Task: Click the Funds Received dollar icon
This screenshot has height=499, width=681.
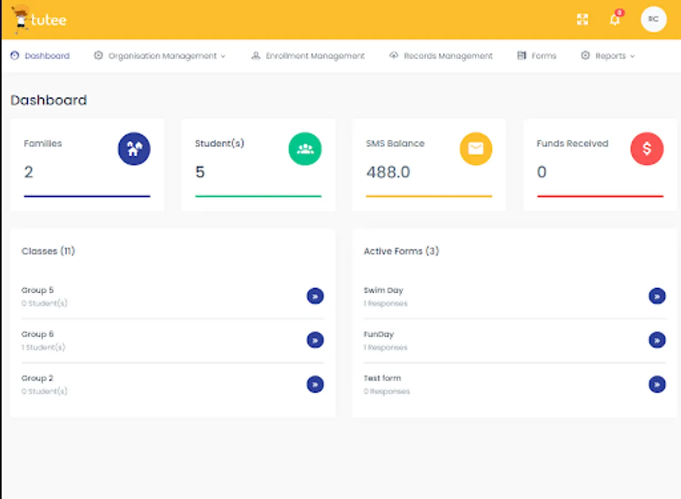Action: point(647,149)
